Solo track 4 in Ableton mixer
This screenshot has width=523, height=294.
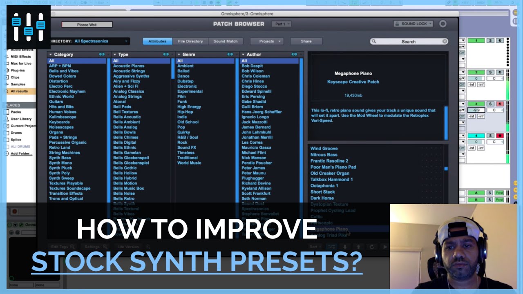pyautogui.click(x=491, y=136)
